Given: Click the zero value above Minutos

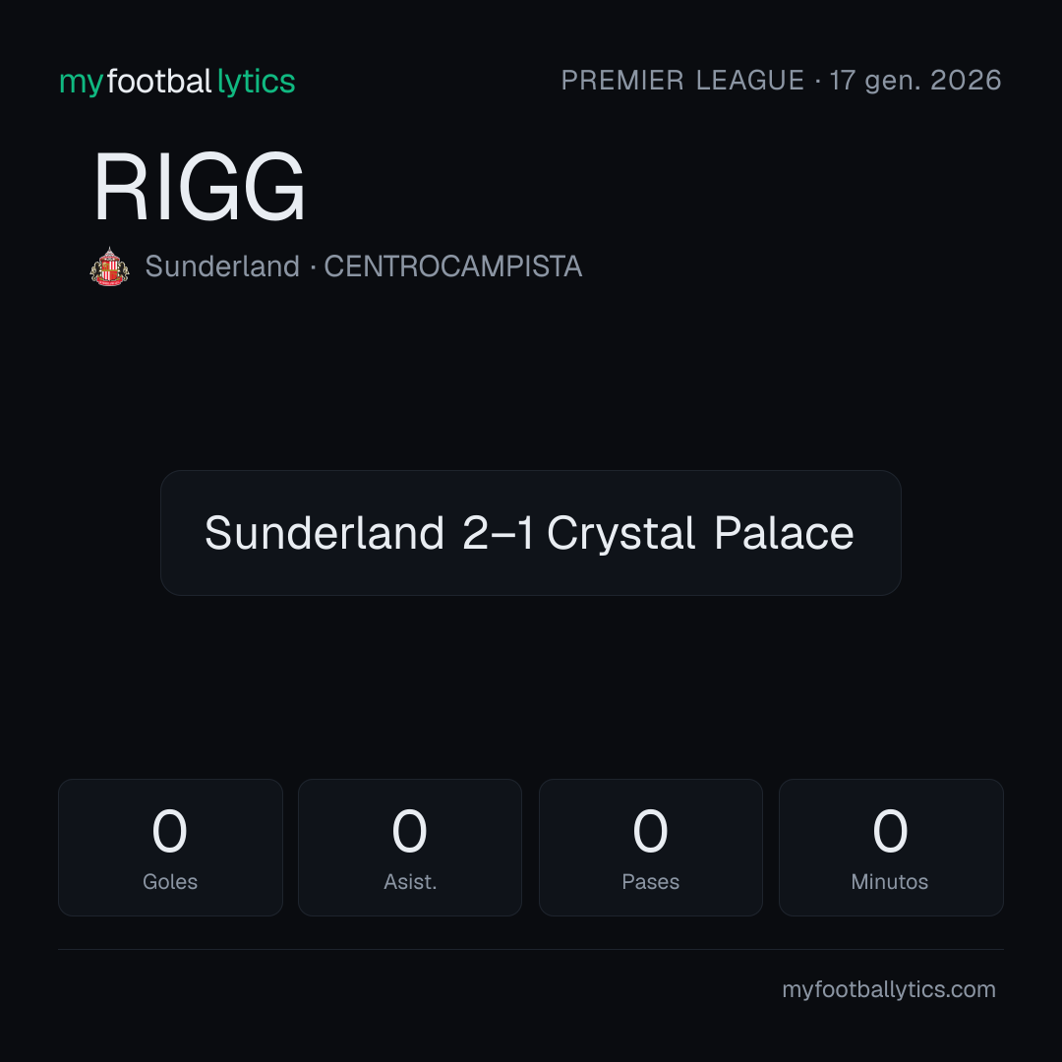Looking at the screenshot, I should [890, 831].
